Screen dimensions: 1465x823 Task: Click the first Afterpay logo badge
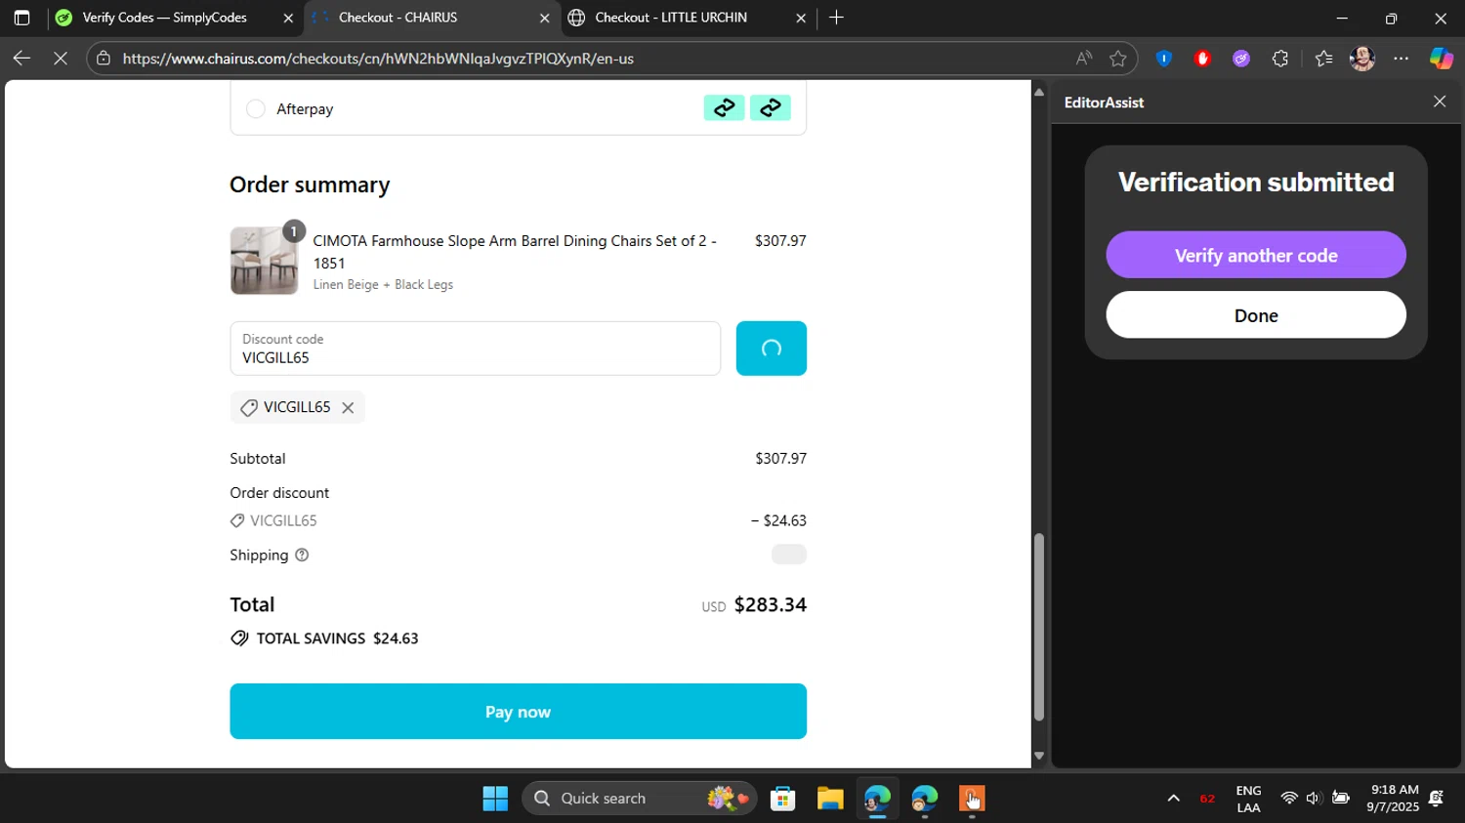click(x=724, y=108)
